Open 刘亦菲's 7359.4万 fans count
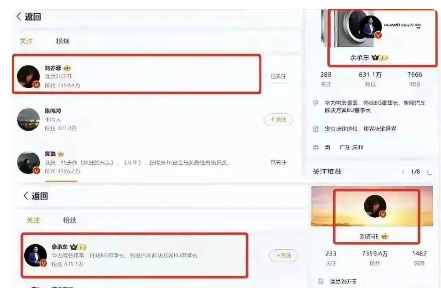The height and width of the screenshot is (288, 441). [375, 254]
